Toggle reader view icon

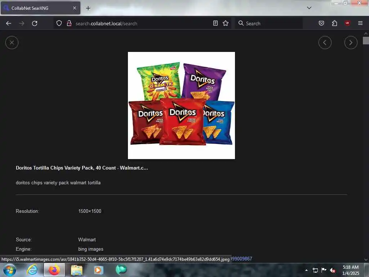click(215, 23)
